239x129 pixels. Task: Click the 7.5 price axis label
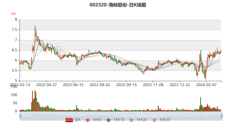(15, 30)
